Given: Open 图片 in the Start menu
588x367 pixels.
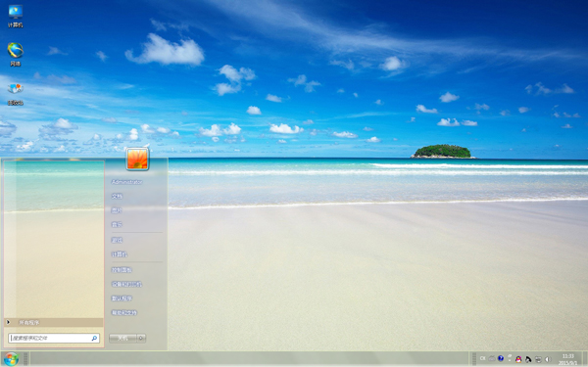Looking at the screenshot, I should (x=117, y=210).
